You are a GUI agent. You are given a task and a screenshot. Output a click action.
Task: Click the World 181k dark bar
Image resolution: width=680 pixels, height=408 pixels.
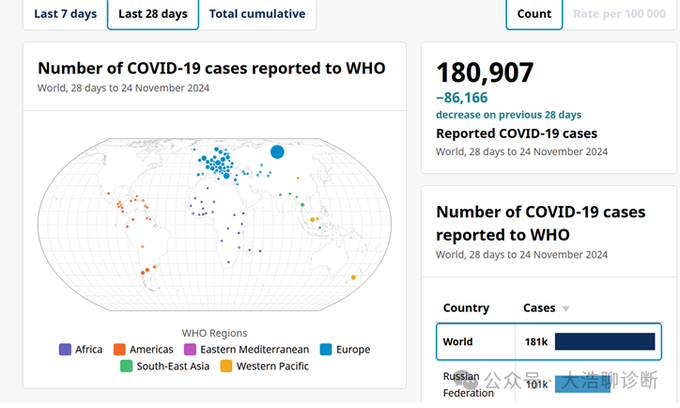tap(604, 342)
